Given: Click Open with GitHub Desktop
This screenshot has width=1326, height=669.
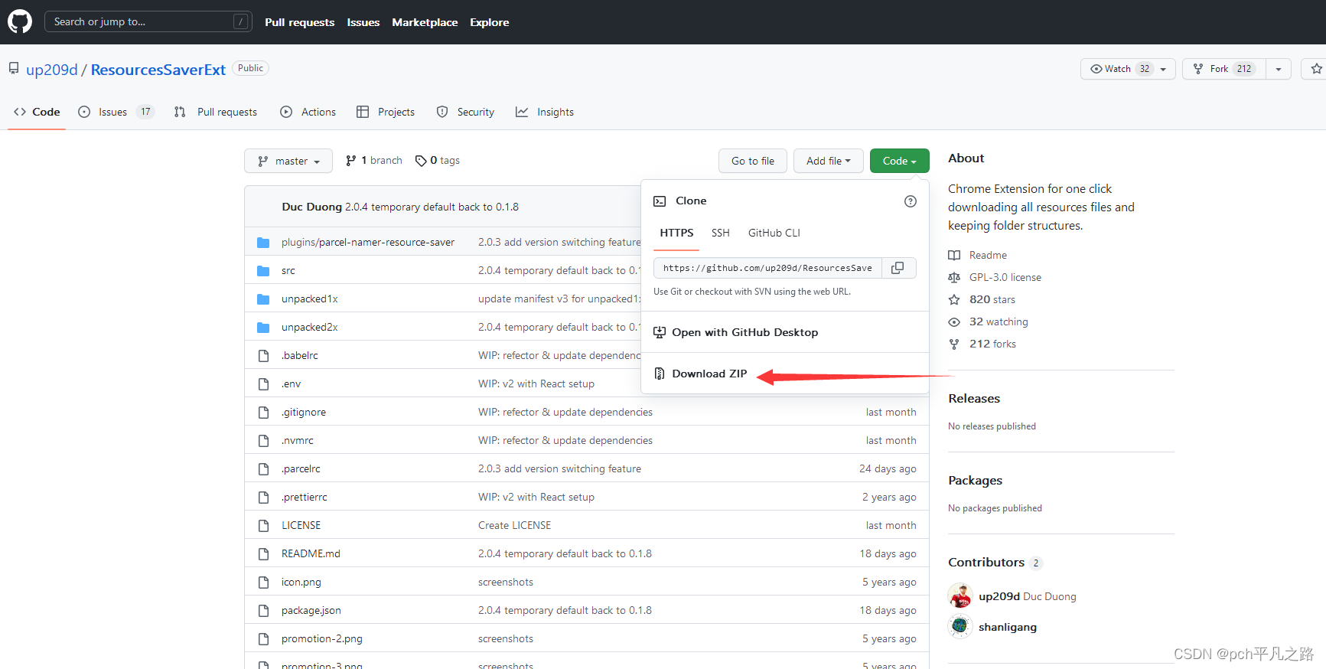Looking at the screenshot, I should click(744, 332).
